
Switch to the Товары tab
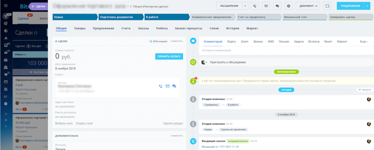(80, 28)
